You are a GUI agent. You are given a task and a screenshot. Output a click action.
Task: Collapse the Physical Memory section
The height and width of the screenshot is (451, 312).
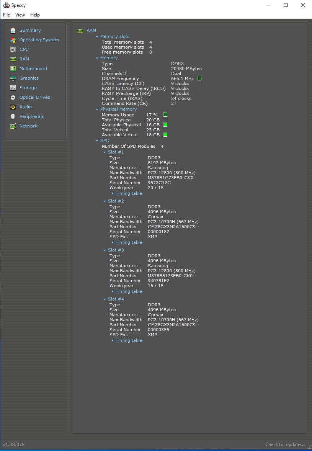pos(97,109)
